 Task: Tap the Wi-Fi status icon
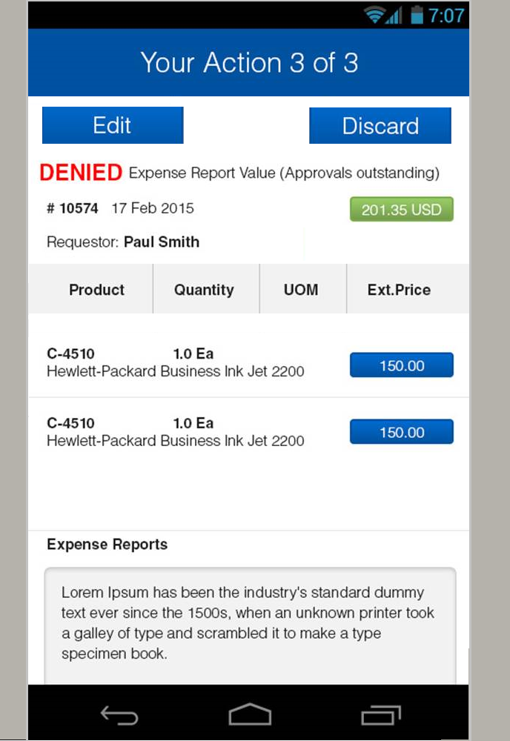tap(375, 15)
